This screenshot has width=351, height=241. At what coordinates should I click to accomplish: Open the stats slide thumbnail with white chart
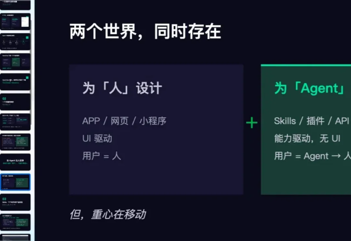coord(16,22)
